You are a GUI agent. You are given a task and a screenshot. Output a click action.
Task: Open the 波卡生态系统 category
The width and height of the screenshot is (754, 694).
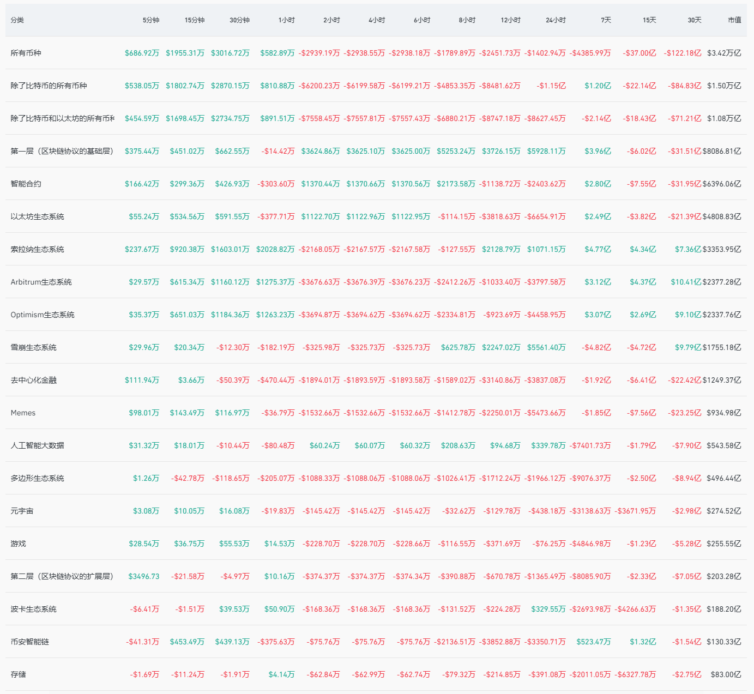point(34,609)
